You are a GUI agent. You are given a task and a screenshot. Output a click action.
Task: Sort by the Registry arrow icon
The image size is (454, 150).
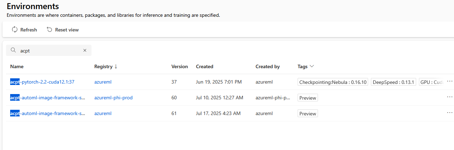pos(116,66)
